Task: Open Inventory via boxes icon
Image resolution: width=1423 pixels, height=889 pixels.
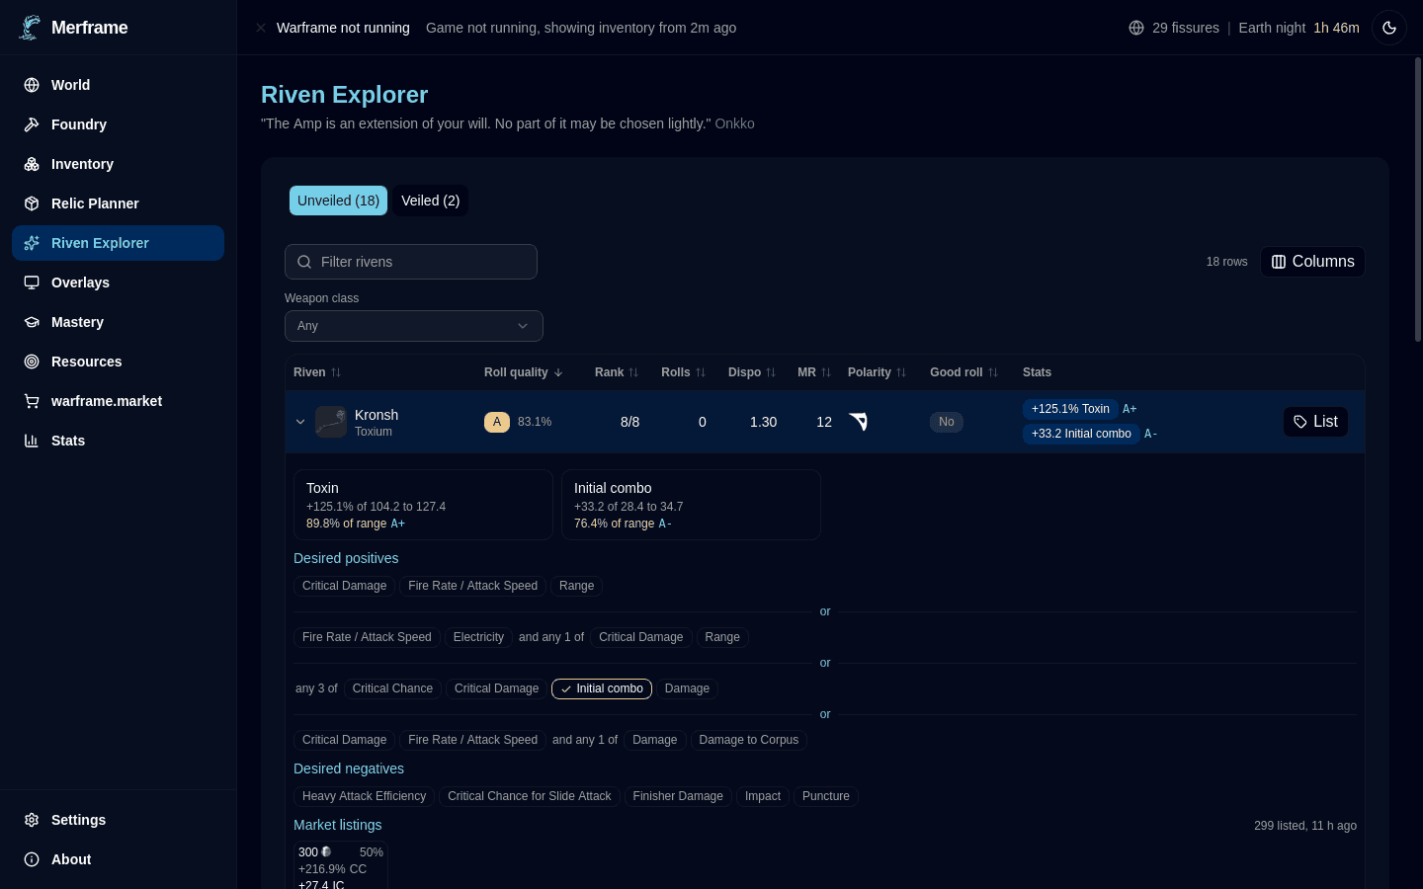Action: coord(32,164)
